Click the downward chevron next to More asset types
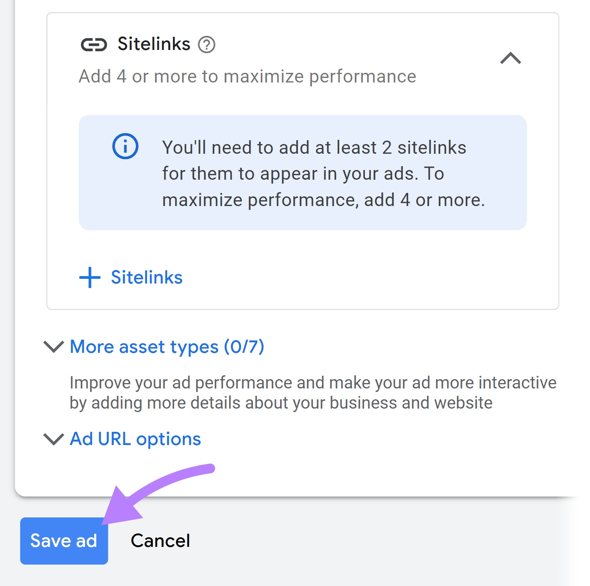590x586 pixels. coord(54,347)
